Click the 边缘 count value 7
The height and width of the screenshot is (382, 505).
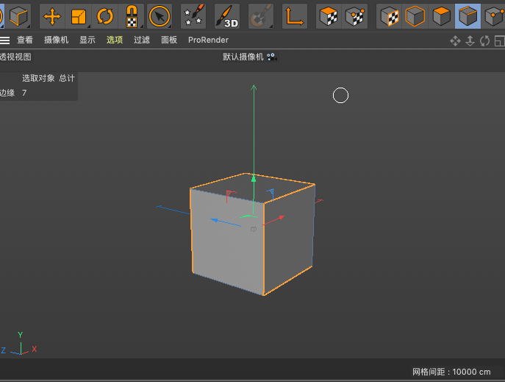tap(24, 93)
